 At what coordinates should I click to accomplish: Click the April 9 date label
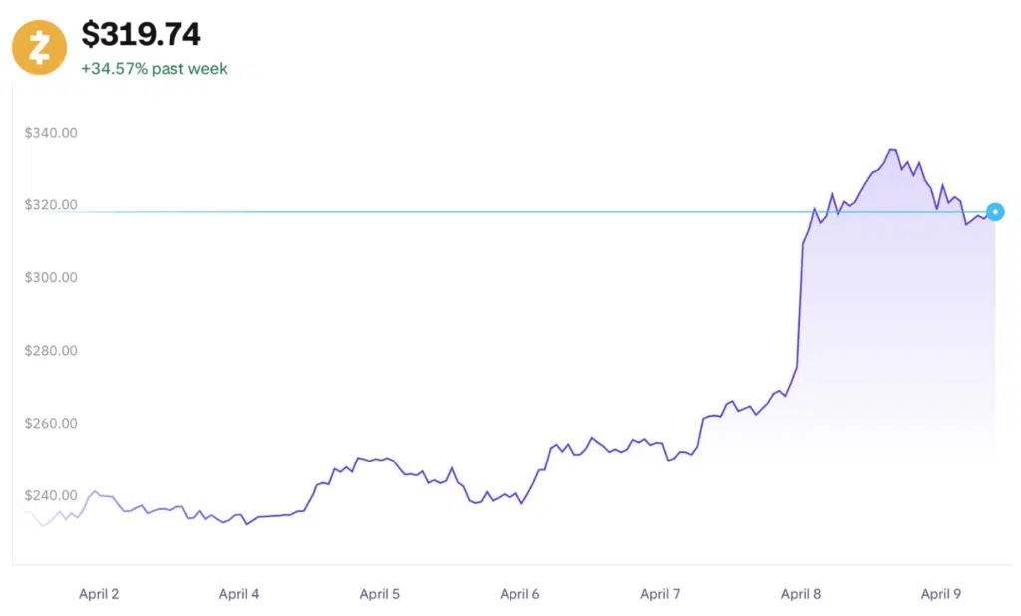(x=941, y=594)
